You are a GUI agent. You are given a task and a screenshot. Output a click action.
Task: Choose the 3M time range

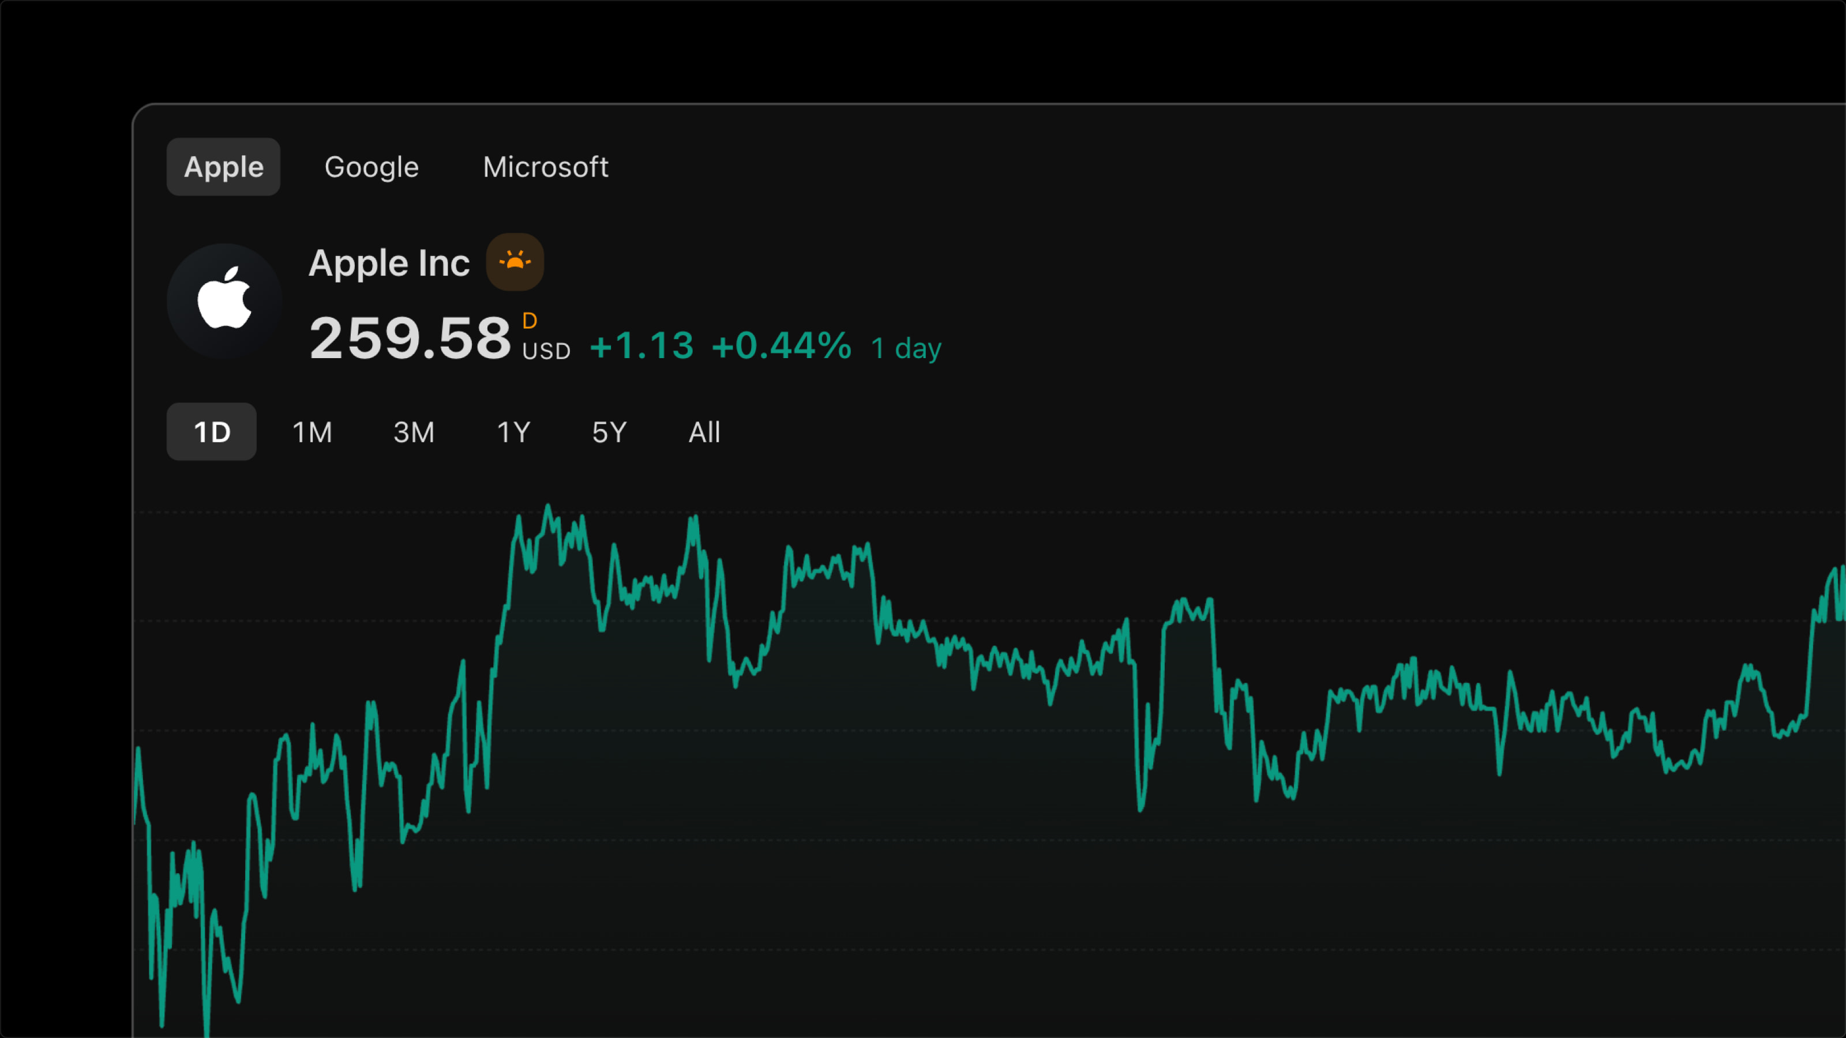pos(414,432)
